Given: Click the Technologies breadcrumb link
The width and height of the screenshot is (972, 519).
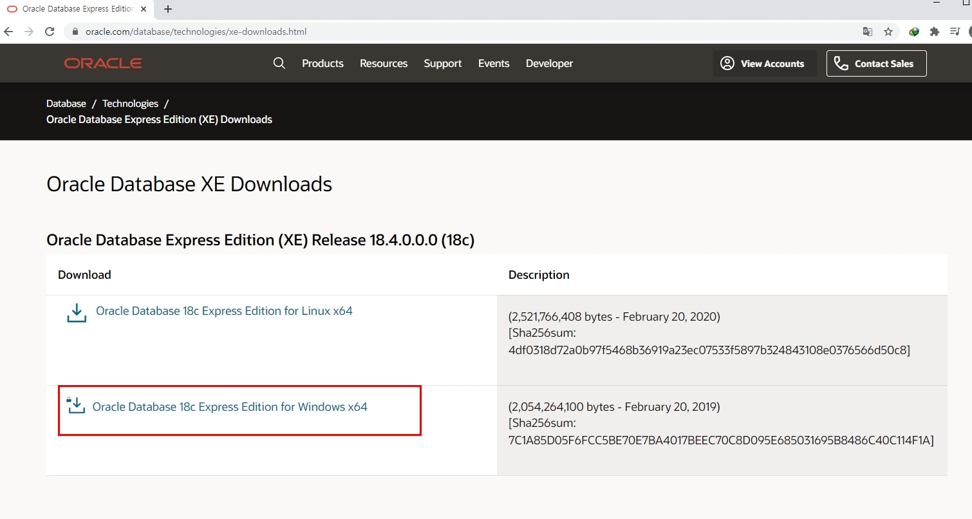Looking at the screenshot, I should coord(130,103).
